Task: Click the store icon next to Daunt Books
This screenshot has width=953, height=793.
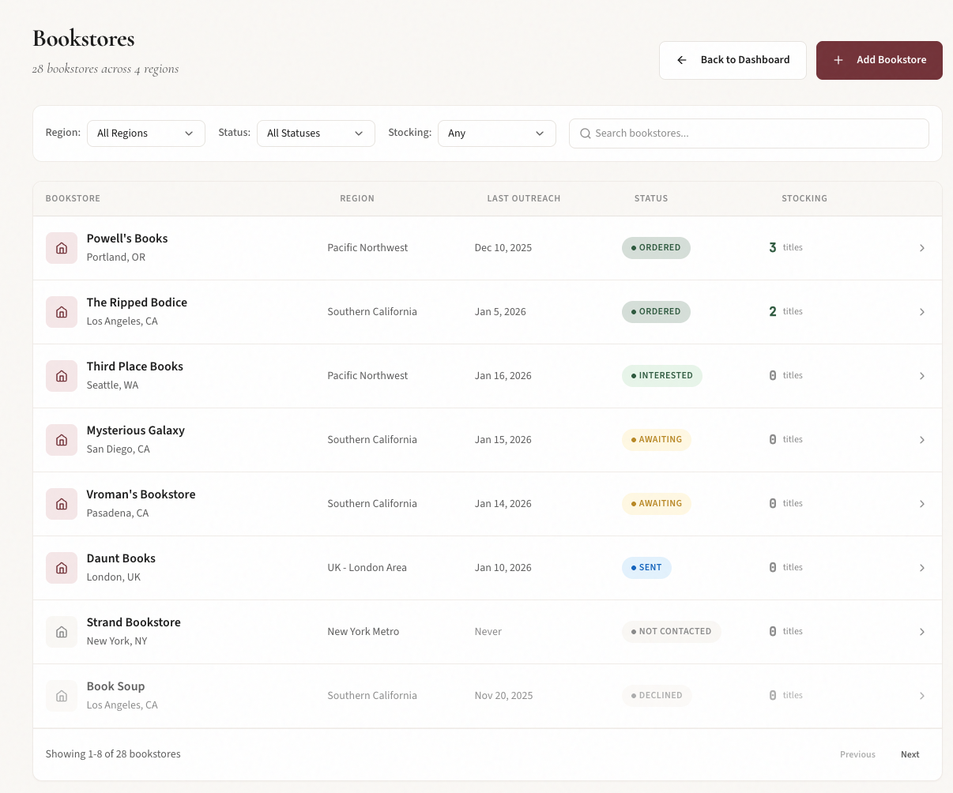Action: click(x=62, y=568)
